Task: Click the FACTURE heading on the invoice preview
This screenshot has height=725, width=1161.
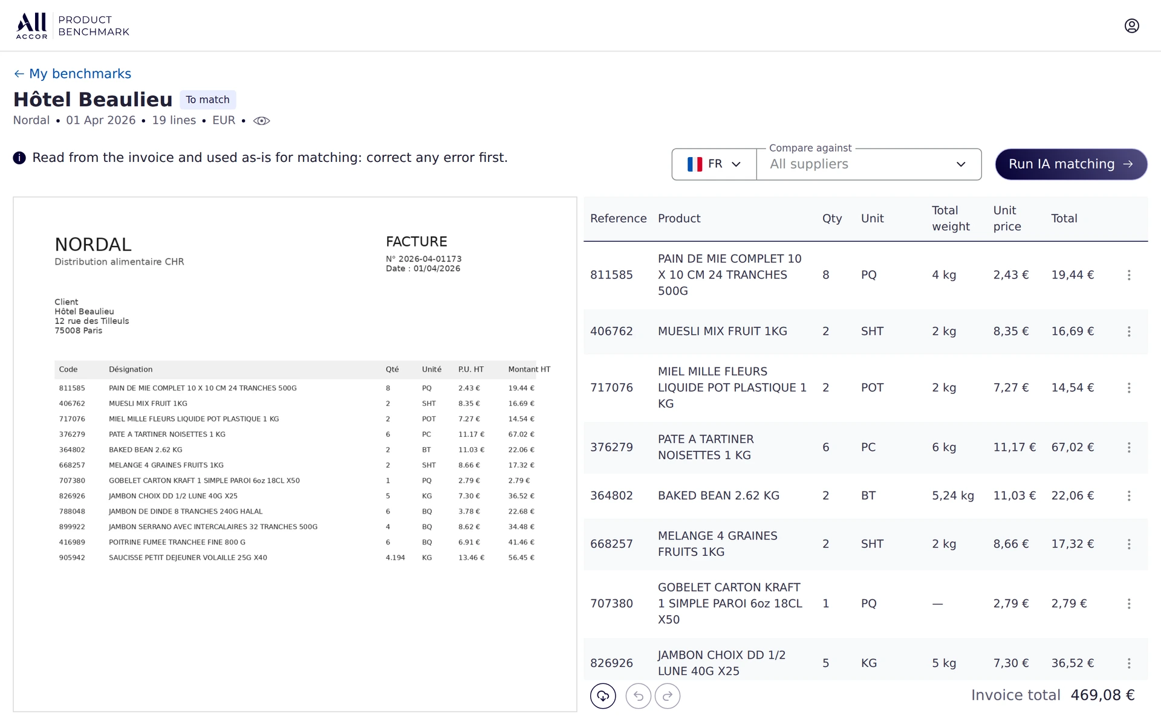Action: click(416, 242)
